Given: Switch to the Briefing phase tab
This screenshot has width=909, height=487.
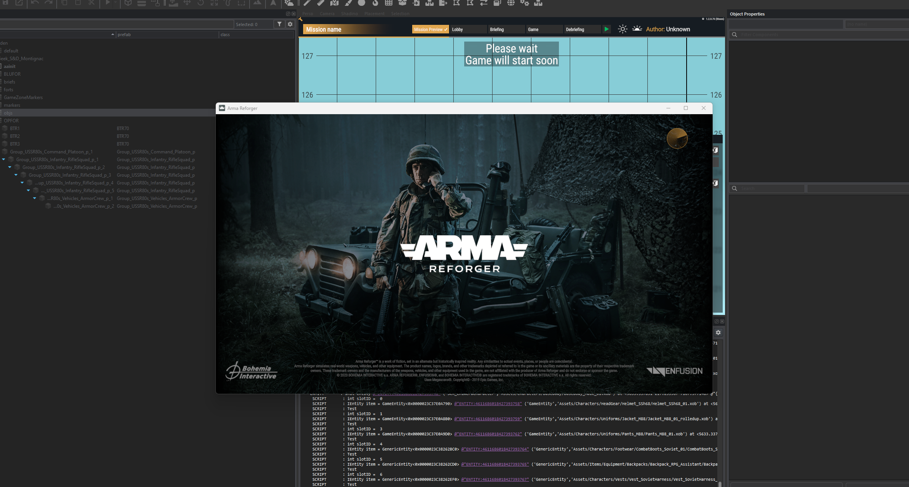Looking at the screenshot, I should 505,30.
